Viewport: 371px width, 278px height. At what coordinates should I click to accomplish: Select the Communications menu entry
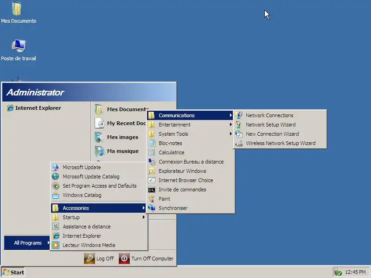190,115
